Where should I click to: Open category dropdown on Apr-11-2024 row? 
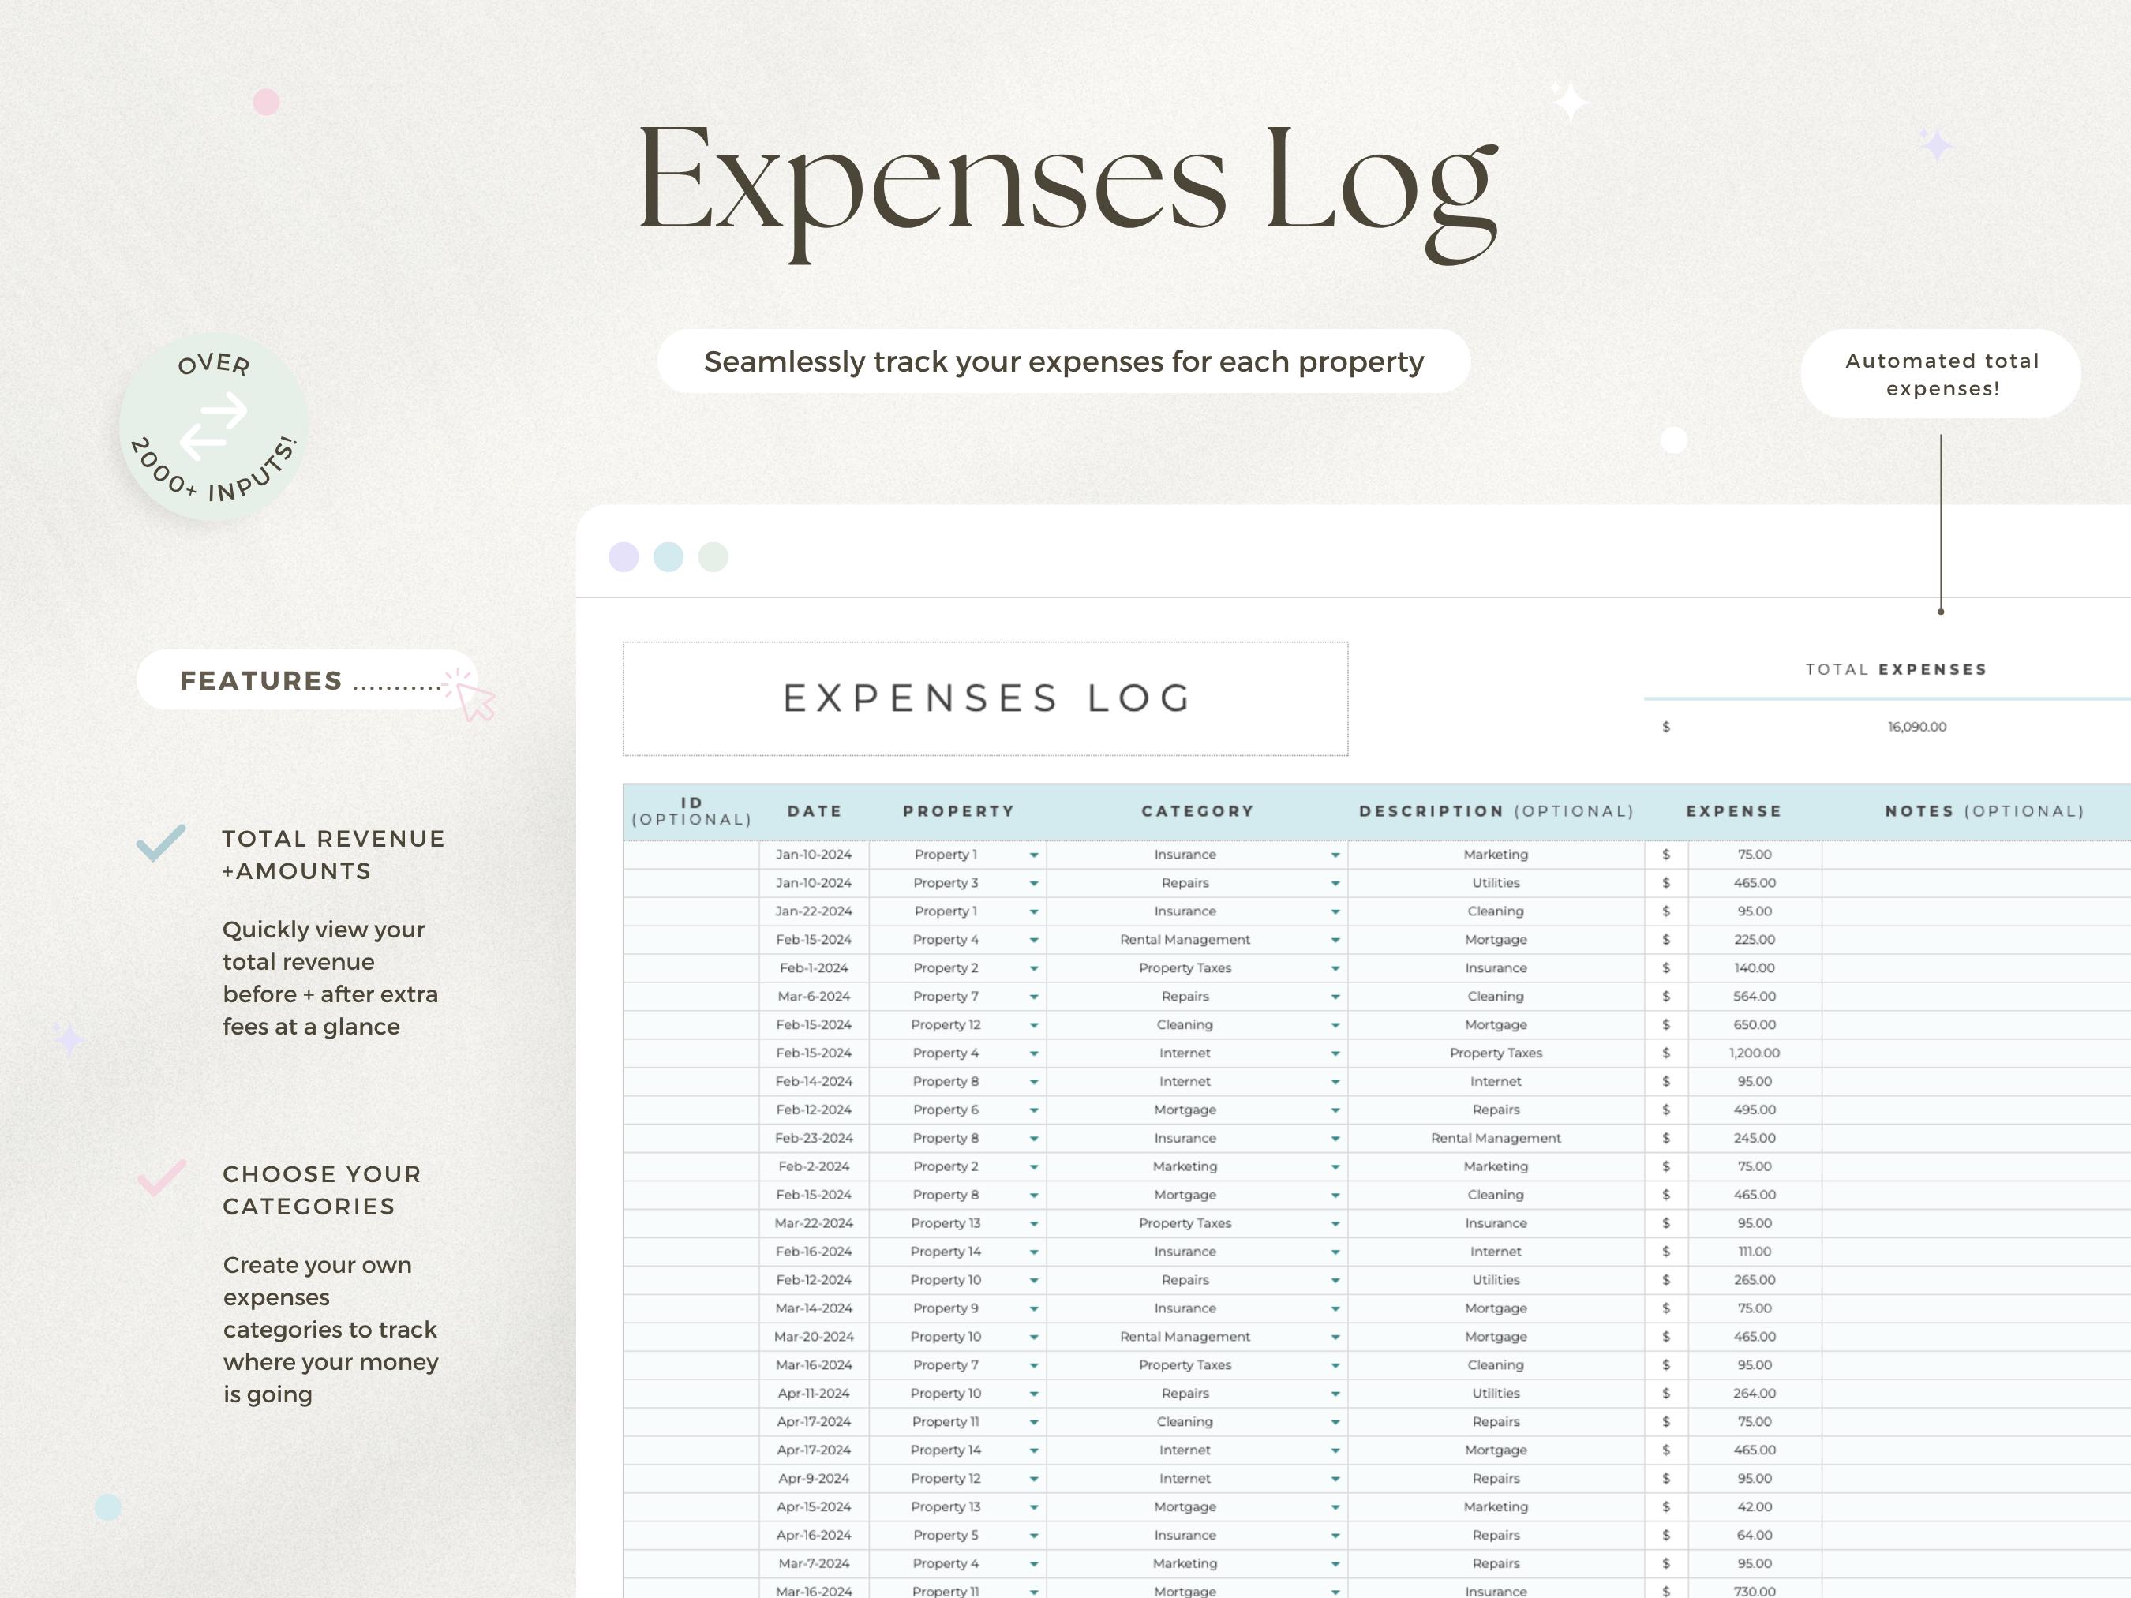click(1335, 1394)
